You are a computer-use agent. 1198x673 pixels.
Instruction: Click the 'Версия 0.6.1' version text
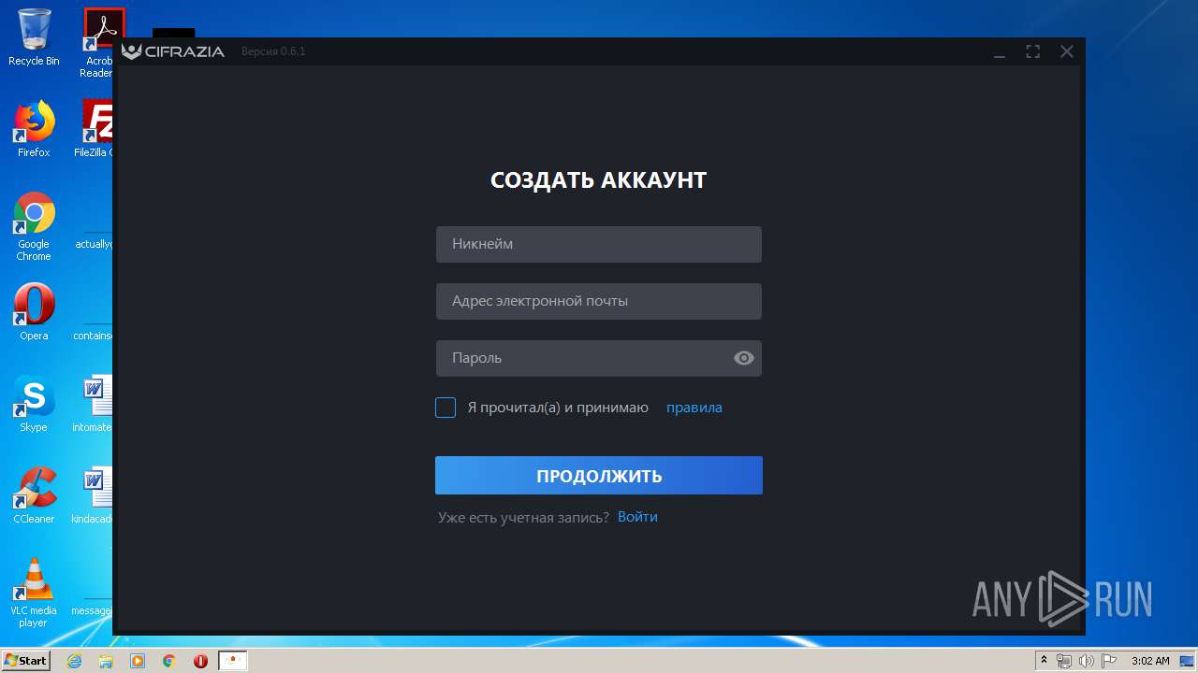(273, 51)
